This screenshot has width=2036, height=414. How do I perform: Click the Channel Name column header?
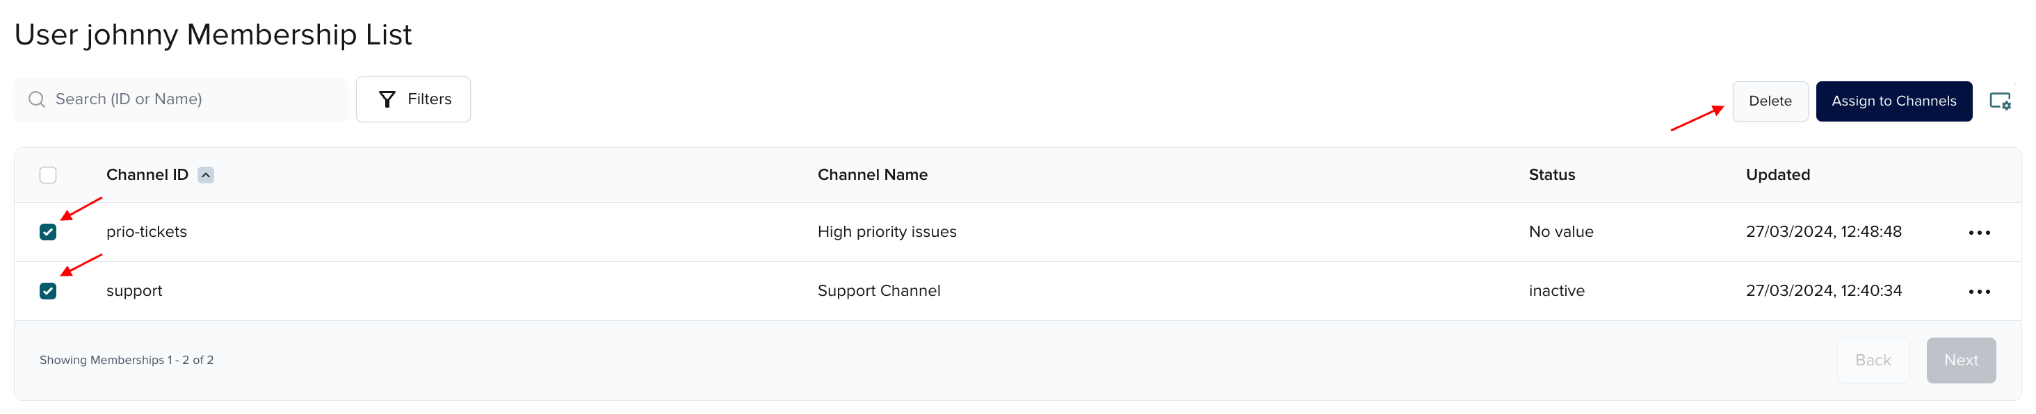tap(872, 174)
